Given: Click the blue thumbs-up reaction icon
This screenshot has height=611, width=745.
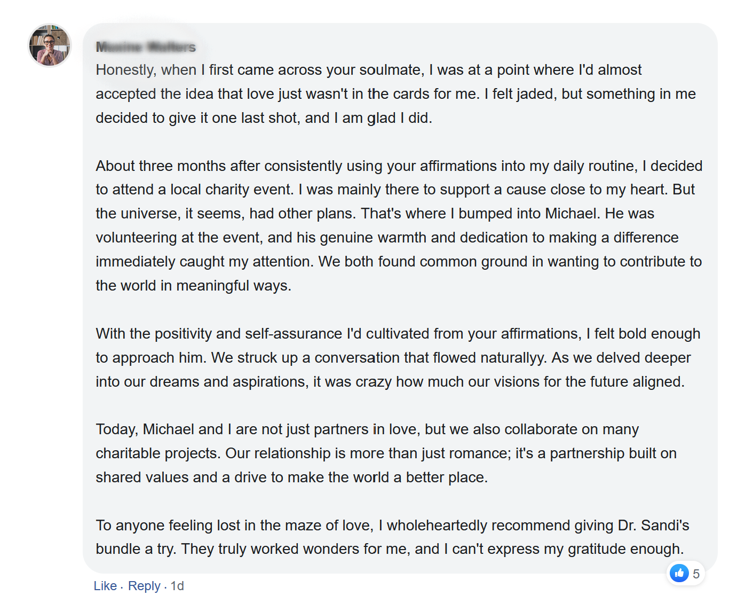Looking at the screenshot, I should pyautogui.click(x=679, y=574).
